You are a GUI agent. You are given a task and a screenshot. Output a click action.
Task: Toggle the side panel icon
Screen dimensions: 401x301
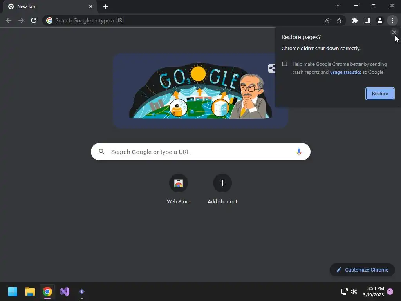tap(367, 20)
